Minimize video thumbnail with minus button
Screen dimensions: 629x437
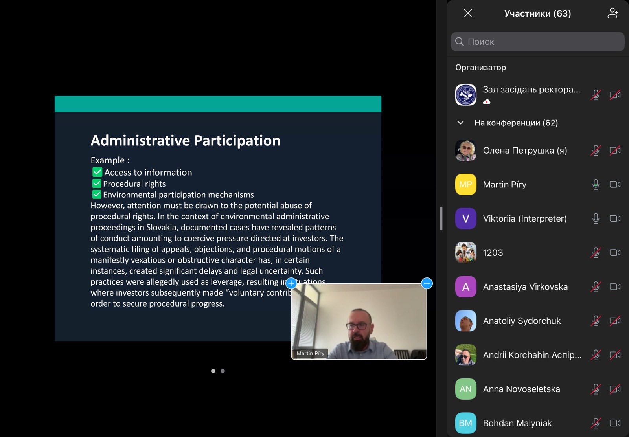point(427,283)
